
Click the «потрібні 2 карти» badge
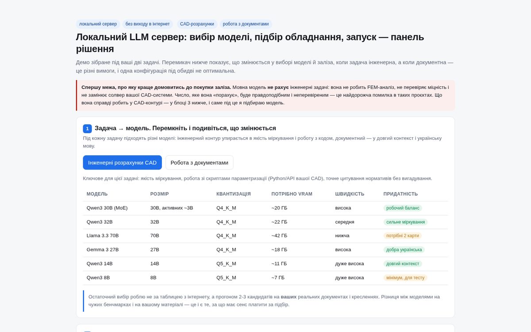(x=402, y=235)
